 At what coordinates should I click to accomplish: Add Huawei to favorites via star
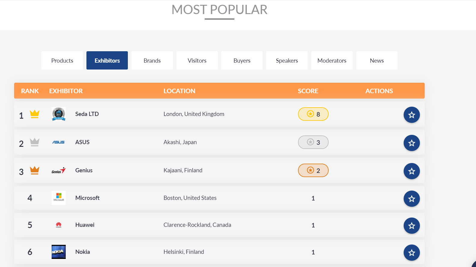coord(411,226)
